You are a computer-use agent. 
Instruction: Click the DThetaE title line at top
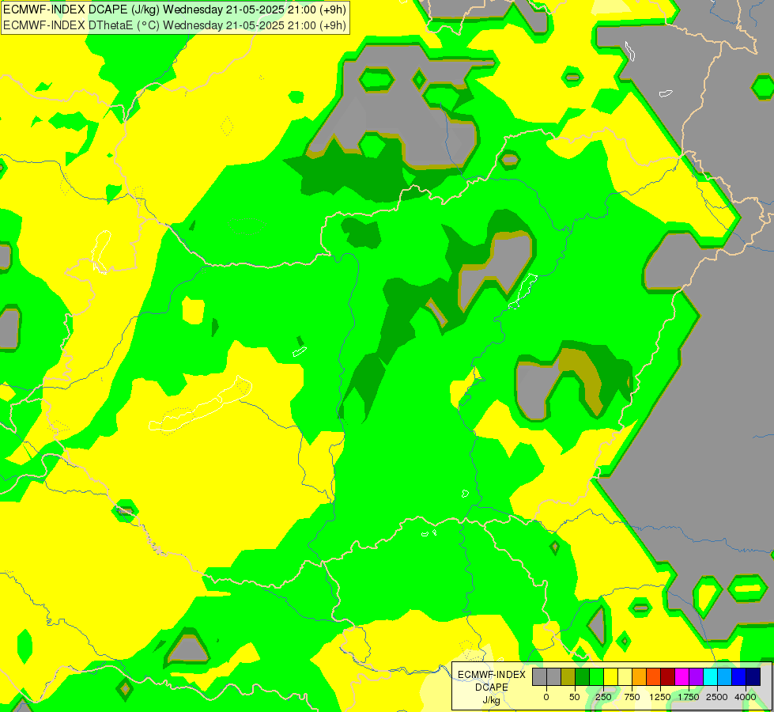click(175, 25)
